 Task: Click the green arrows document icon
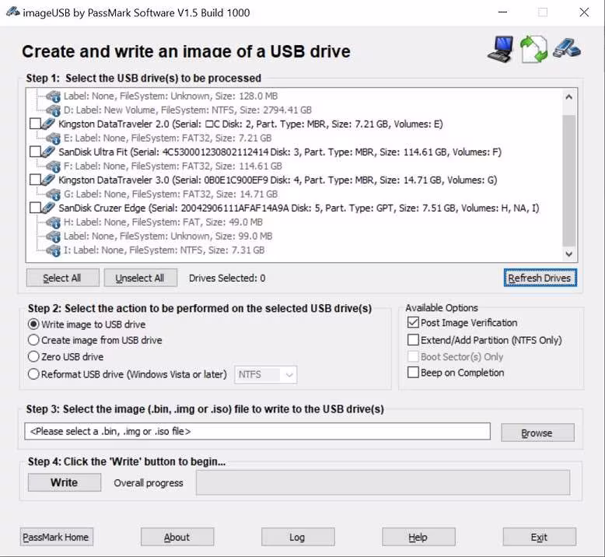[x=533, y=50]
